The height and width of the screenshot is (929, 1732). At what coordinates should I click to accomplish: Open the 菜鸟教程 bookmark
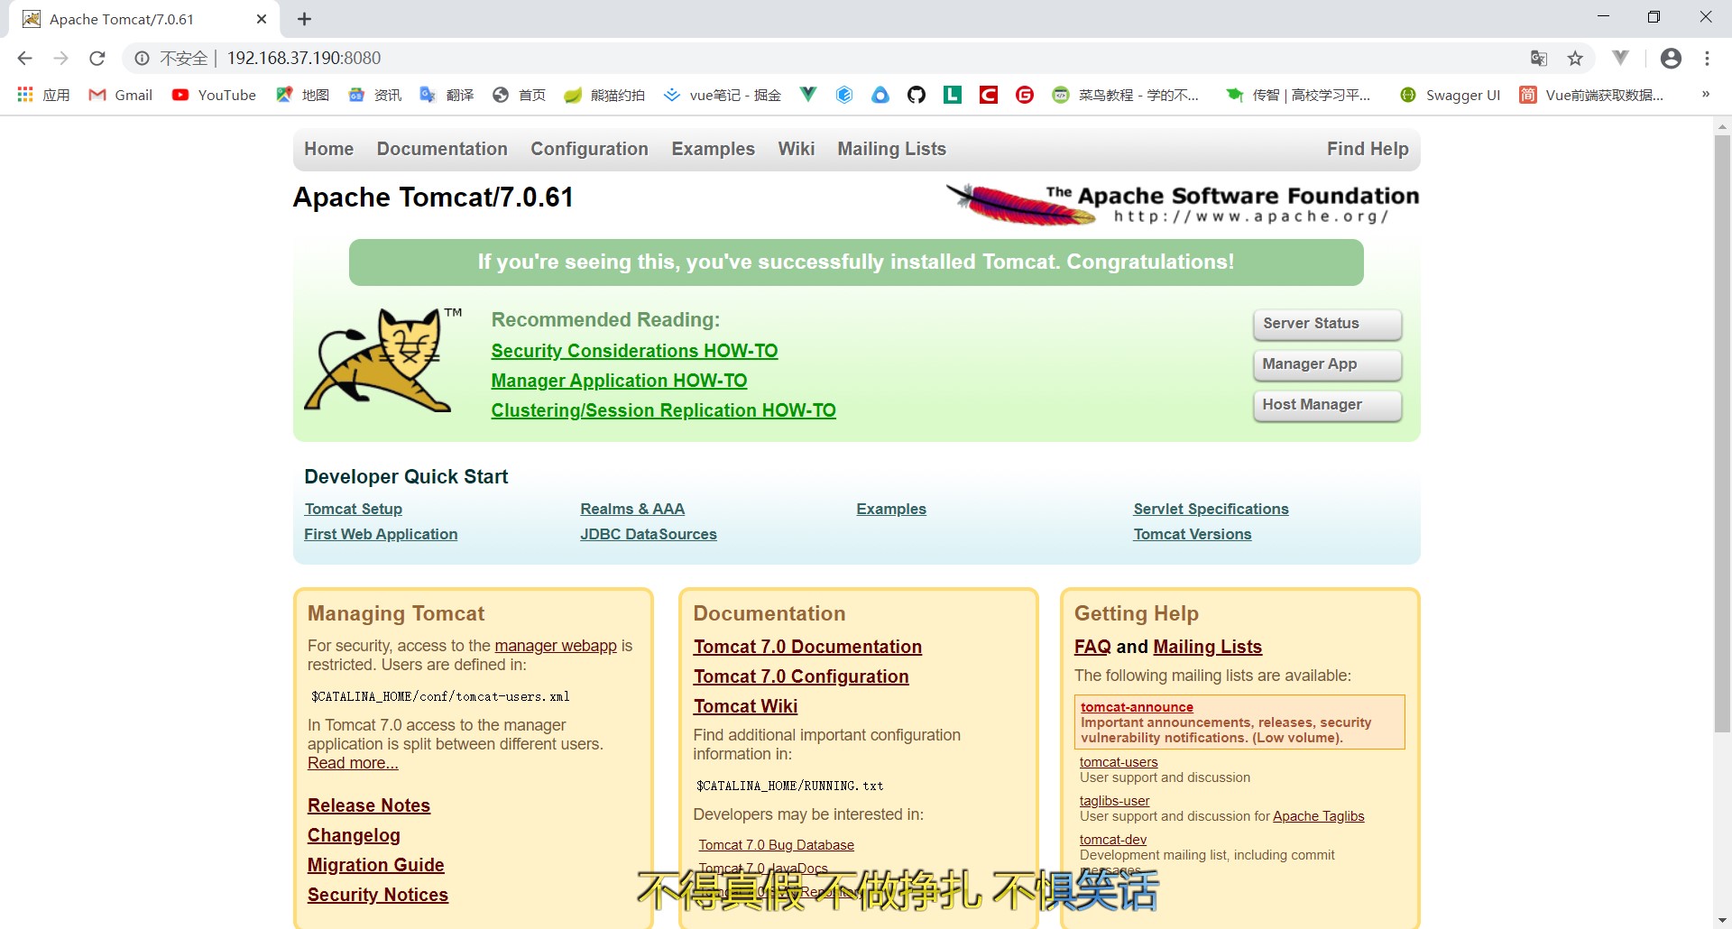[1126, 95]
